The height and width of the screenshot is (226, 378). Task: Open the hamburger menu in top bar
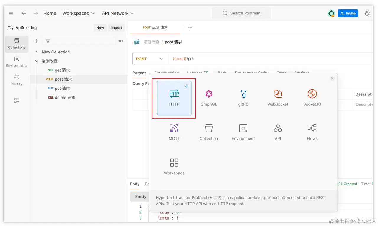11,13
